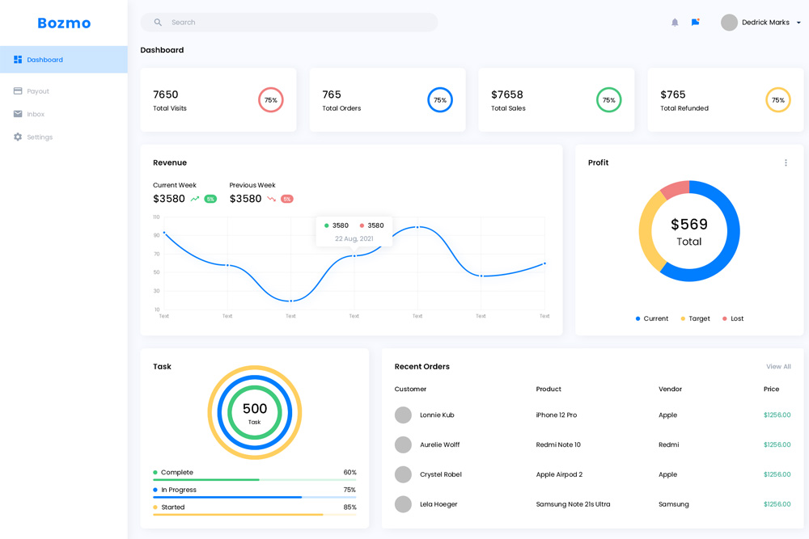
Task: Click the notification bell icon
Action: (x=675, y=23)
